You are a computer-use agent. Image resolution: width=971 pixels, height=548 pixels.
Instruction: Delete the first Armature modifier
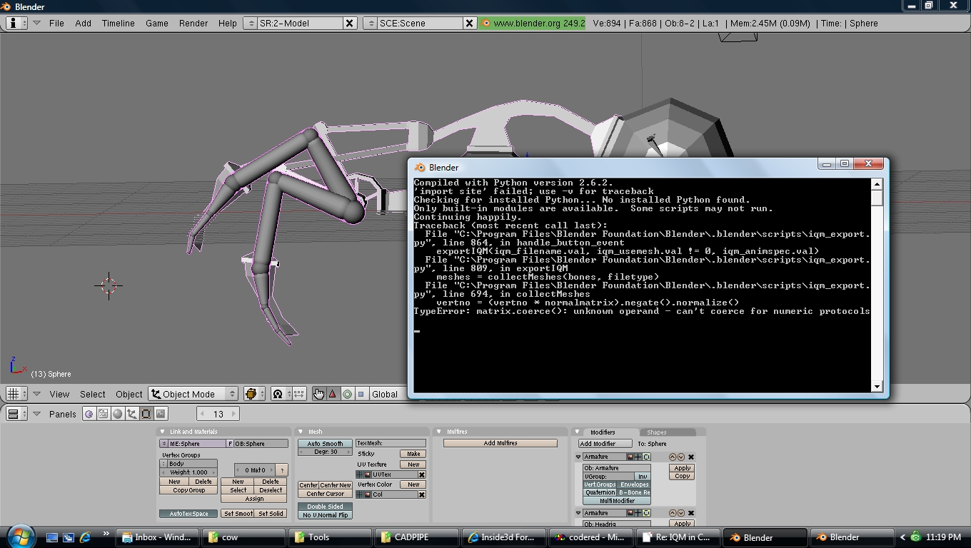[691, 457]
